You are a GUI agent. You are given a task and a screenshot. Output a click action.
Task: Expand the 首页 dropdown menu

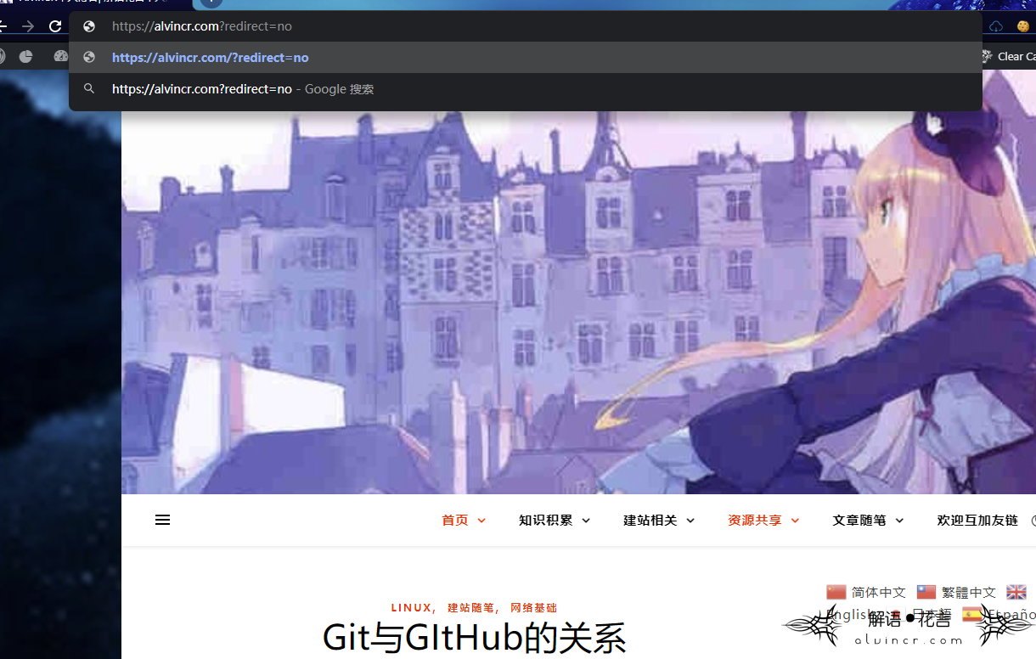coord(463,521)
